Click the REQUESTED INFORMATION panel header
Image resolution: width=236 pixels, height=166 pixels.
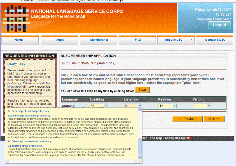pos(30,56)
